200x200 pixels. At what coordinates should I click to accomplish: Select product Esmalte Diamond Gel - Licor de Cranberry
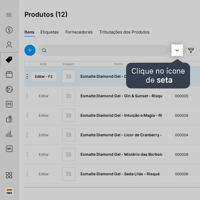coord(121,135)
